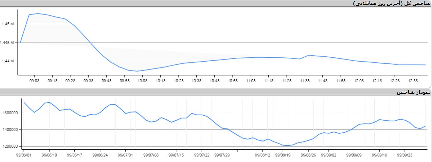Click the intraday line's lowest point near 10:08
The width and height of the screenshot is (432, 162).
(137, 71)
